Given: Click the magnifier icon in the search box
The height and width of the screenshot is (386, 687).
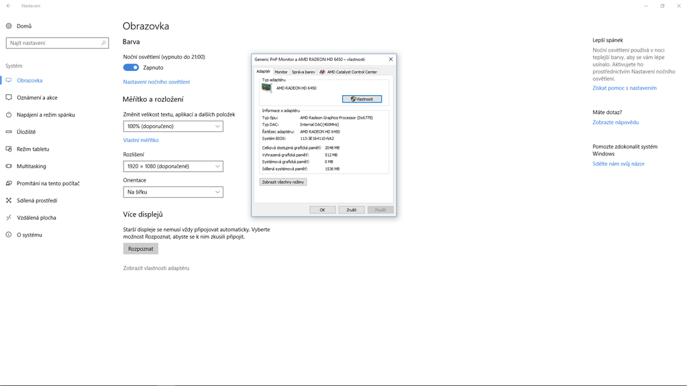Looking at the screenshot, I should point(104,43).
